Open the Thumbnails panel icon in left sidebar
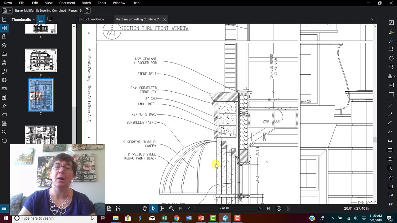The height and width of the screenshot is (223, 397). coord(4,28)
